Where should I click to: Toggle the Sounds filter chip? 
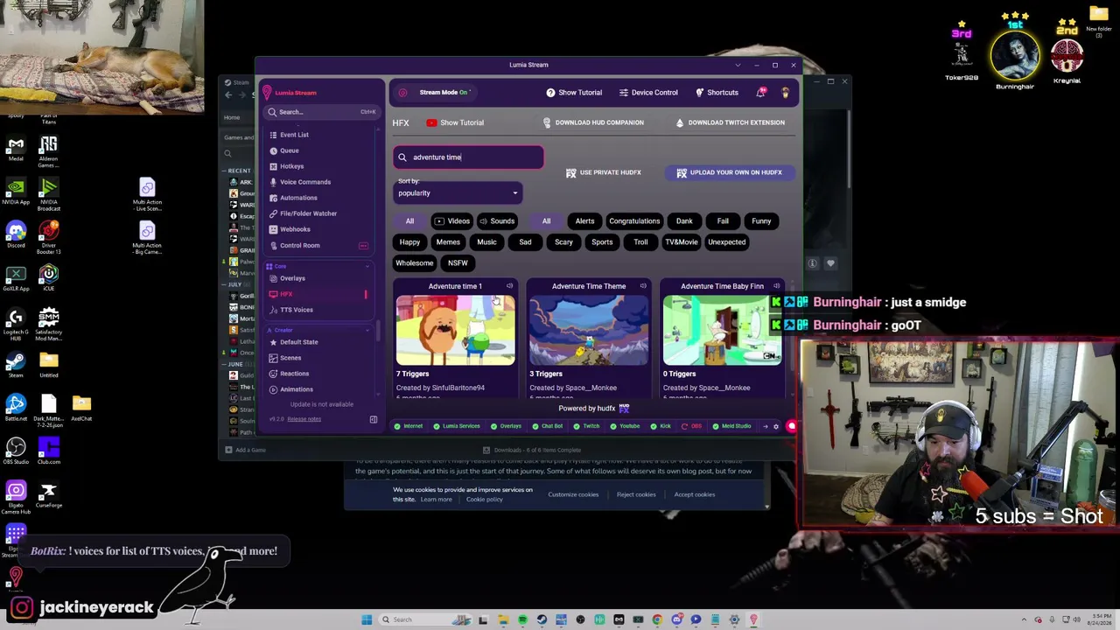[x=497, y=221]
